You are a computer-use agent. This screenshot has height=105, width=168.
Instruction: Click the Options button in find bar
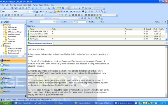[159, 22]
